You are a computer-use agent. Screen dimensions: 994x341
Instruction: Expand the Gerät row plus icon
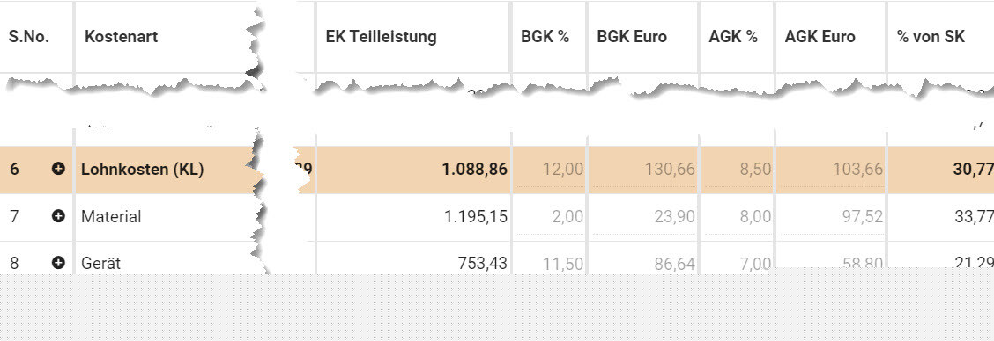pyautogui.click(x=58, y=263)
